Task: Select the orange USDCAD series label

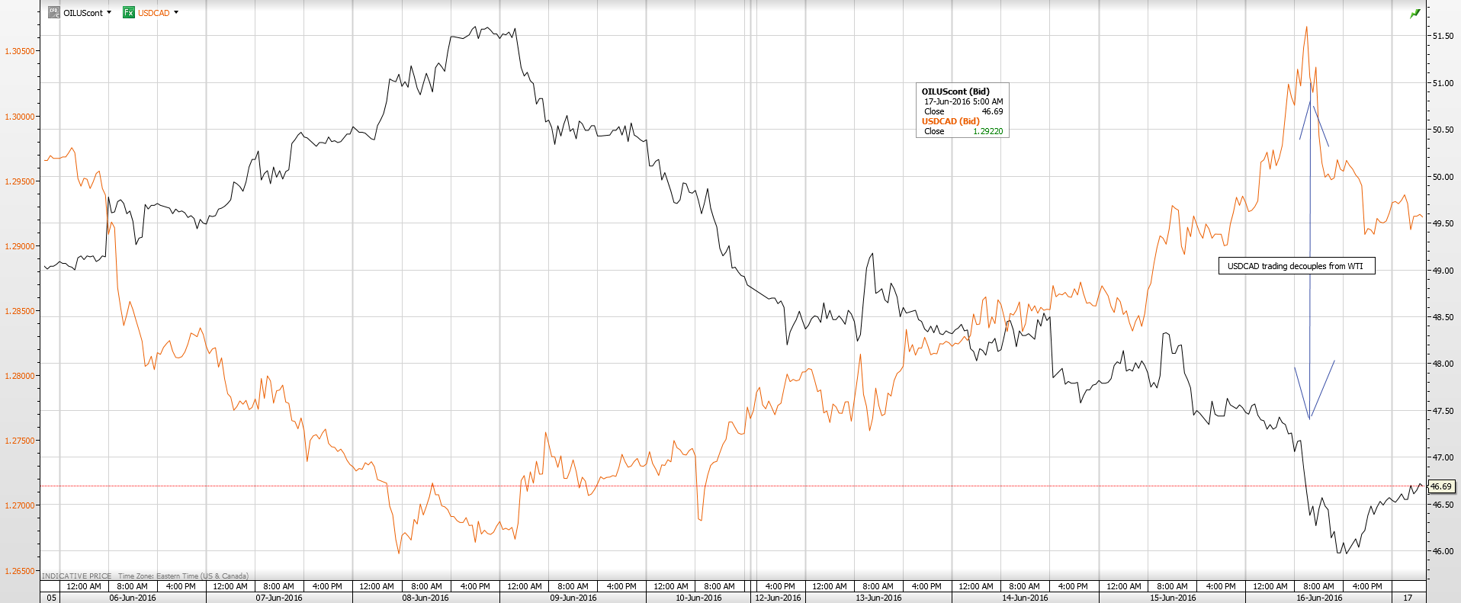Action: coord(153,13)
